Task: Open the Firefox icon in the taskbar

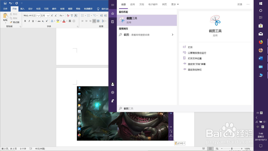Action: pos(261,42)
